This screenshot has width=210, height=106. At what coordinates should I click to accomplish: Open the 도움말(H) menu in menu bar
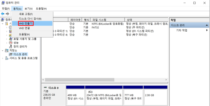tap(41, 9)
